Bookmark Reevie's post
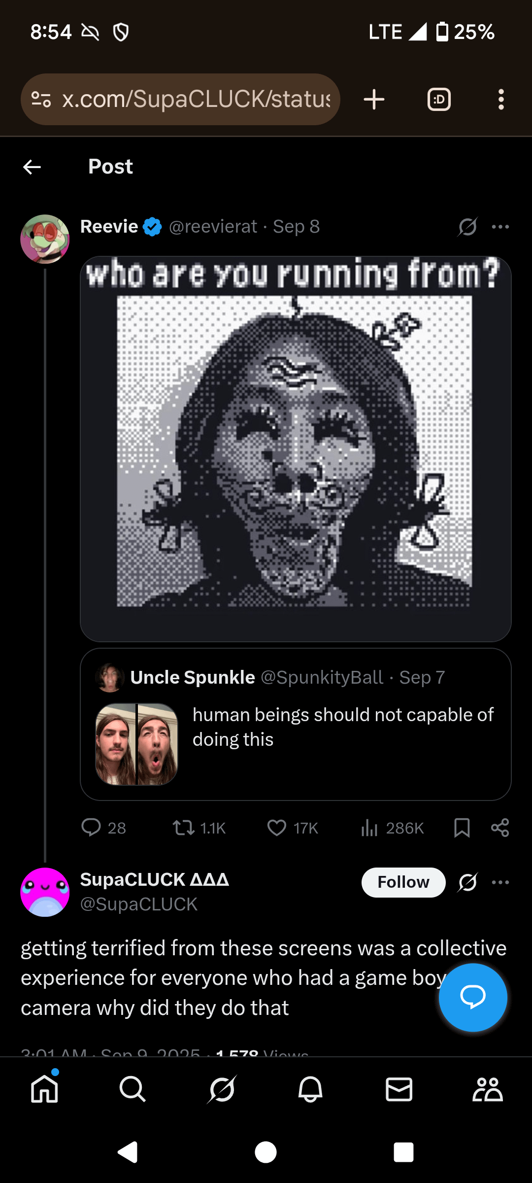The height and width of the screenshot is (1183, 532). pyautogui.click(x=462, y=828)
